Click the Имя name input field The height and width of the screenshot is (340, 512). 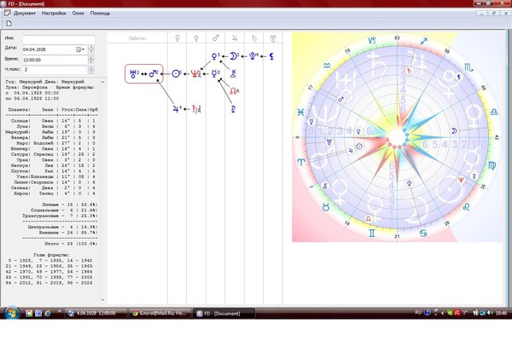(x=58, y=39)
